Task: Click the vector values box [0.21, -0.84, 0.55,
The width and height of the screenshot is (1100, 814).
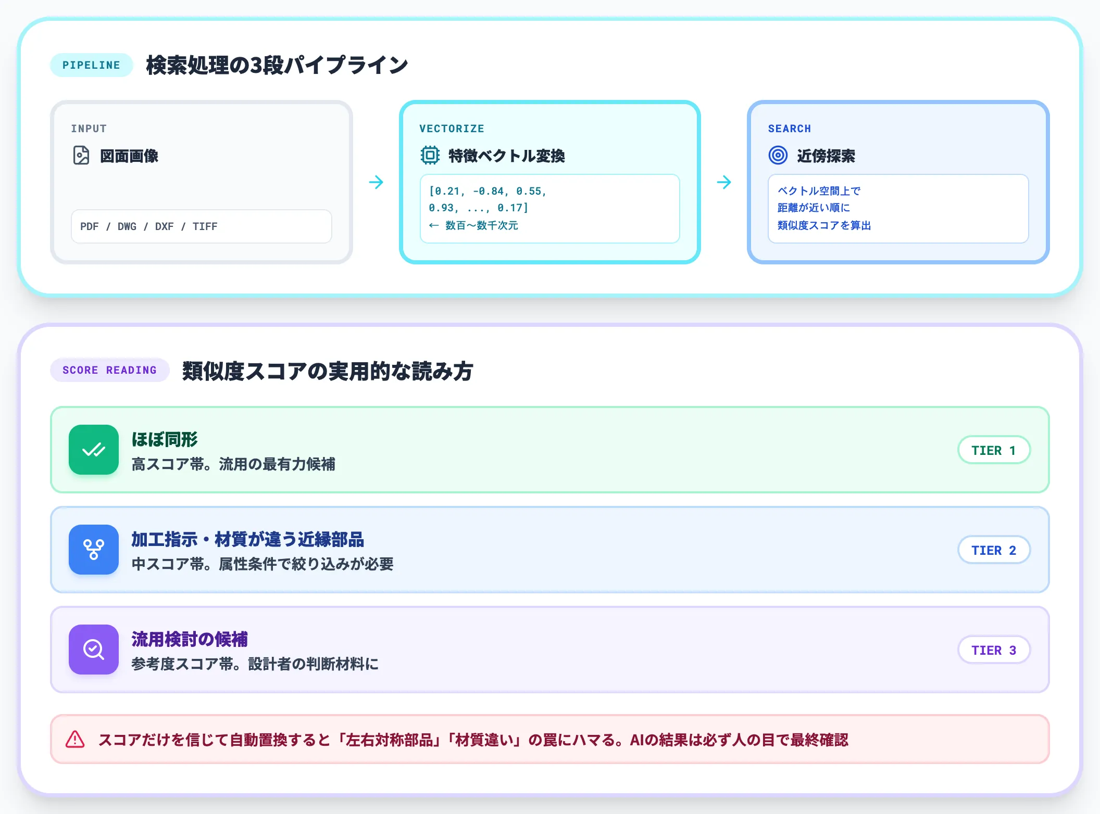Action: click(550, 209)
